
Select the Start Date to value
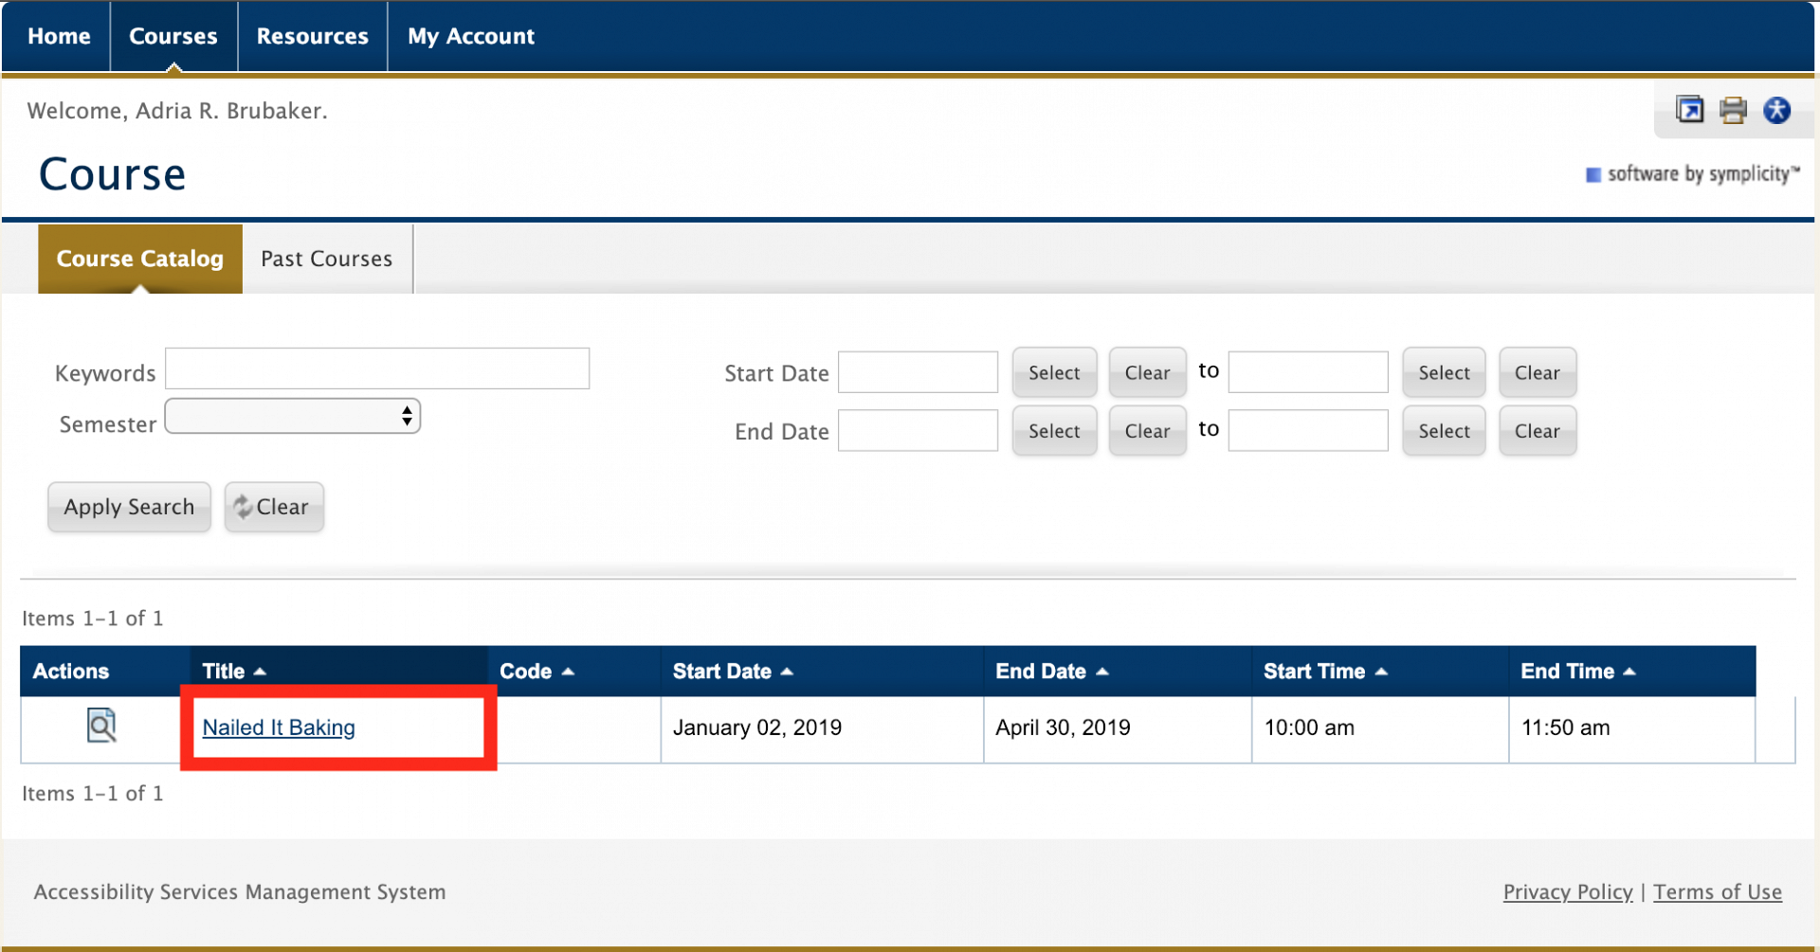pyautogui.click(x=1444, y=372)
